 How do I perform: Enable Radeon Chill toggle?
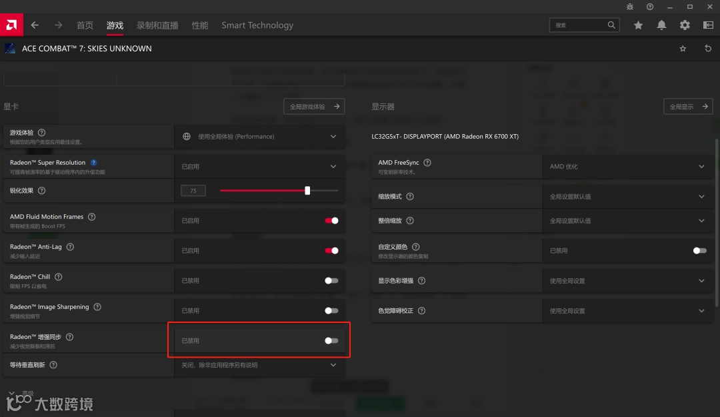pyautogui.click(x=331, y=280)
